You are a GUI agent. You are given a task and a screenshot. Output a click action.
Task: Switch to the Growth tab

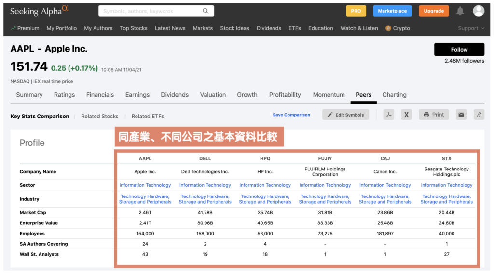tap(247, 95)
